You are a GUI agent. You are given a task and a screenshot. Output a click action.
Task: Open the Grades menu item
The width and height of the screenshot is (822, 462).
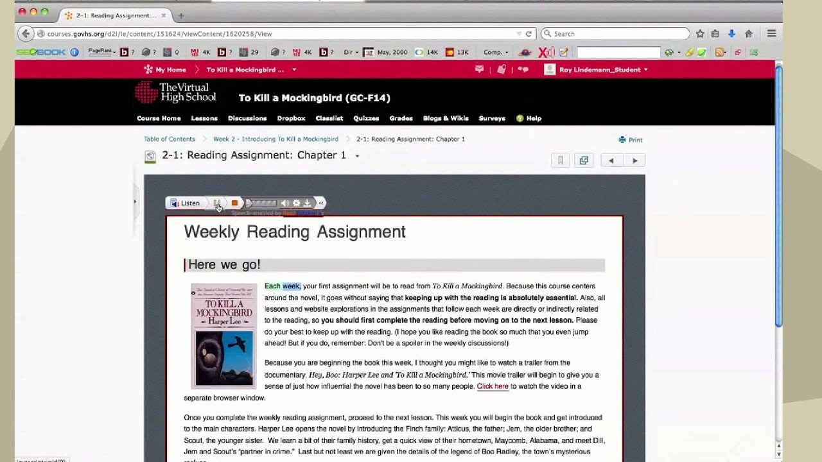pyautogui.click(x=401, y=118)
